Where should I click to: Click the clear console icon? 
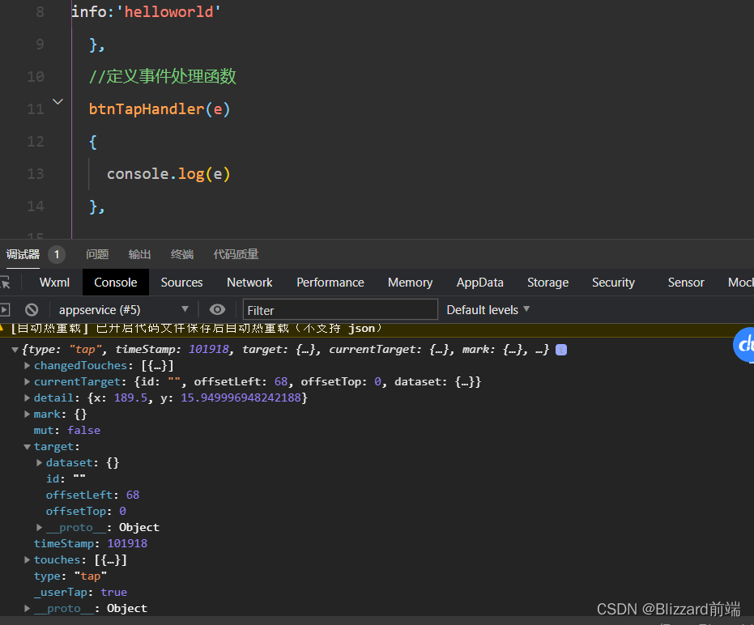[x=32, y=309]
